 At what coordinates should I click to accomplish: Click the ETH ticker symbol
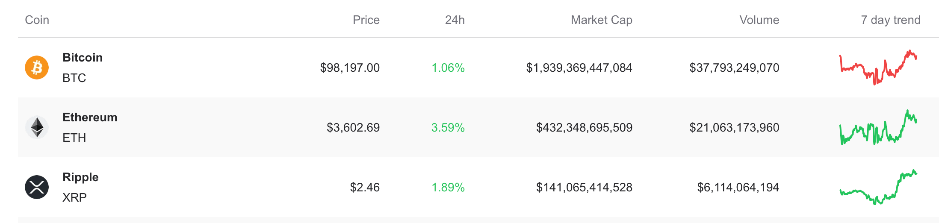pos(74,138)
